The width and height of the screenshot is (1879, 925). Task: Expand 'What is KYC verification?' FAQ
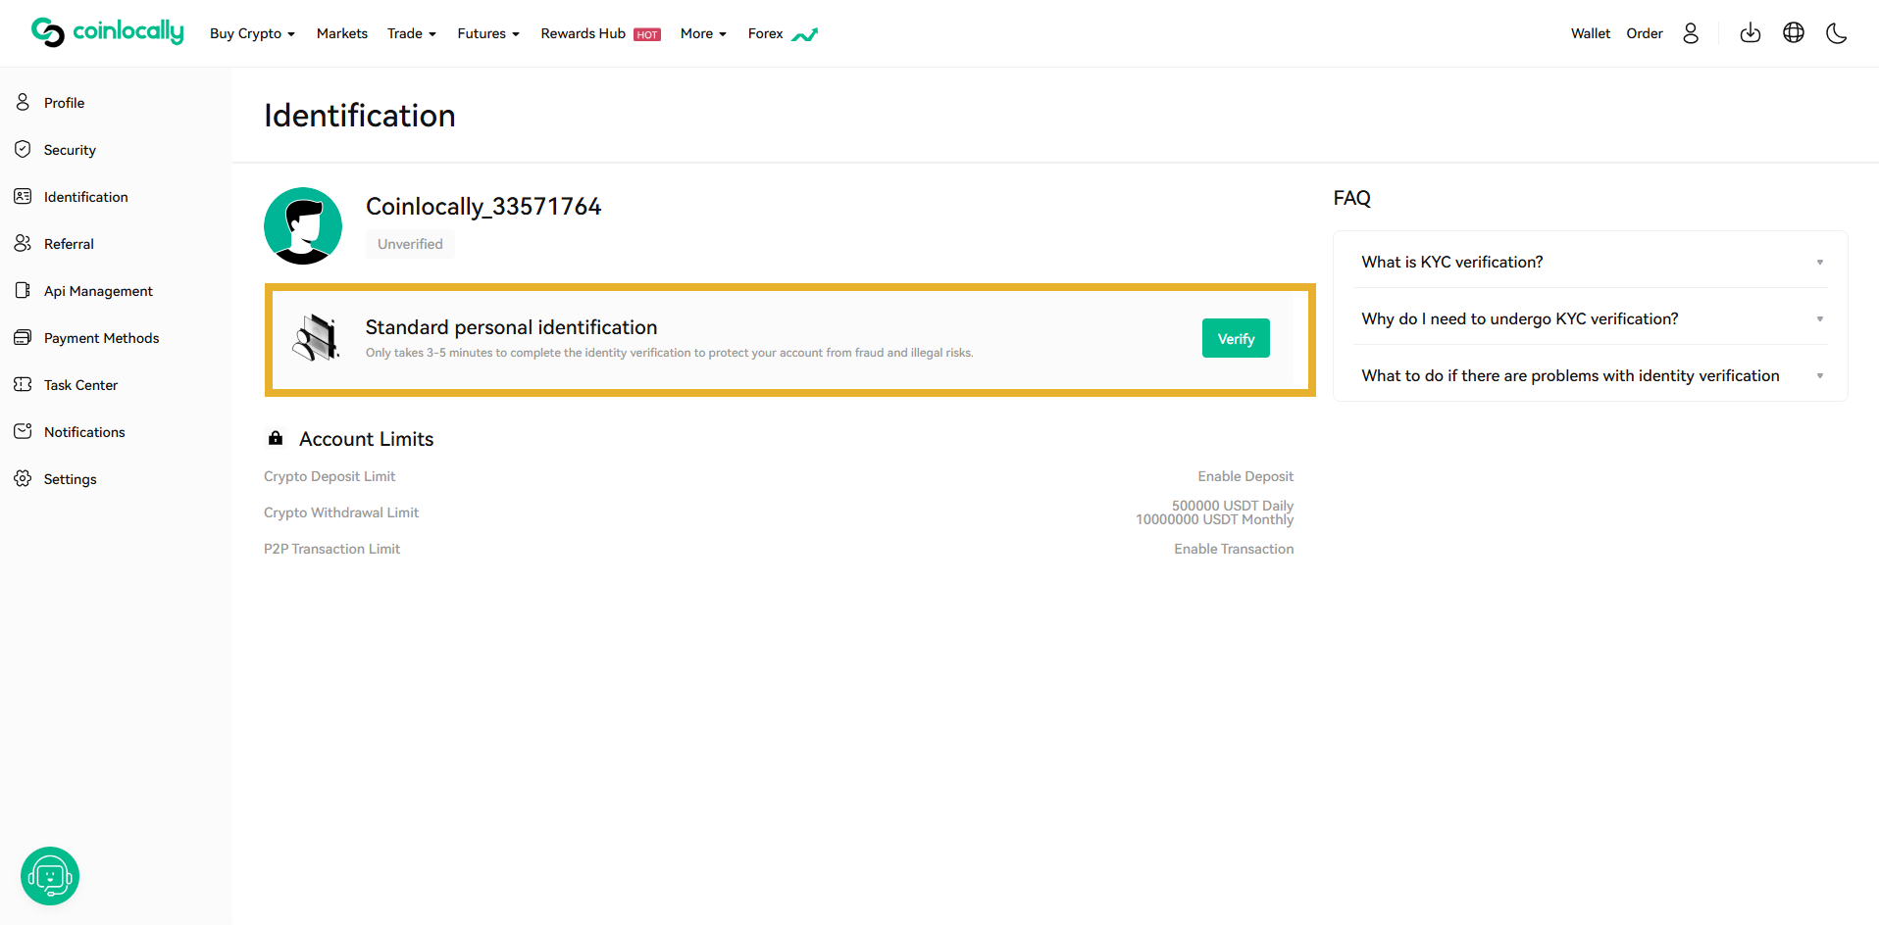1591,262
